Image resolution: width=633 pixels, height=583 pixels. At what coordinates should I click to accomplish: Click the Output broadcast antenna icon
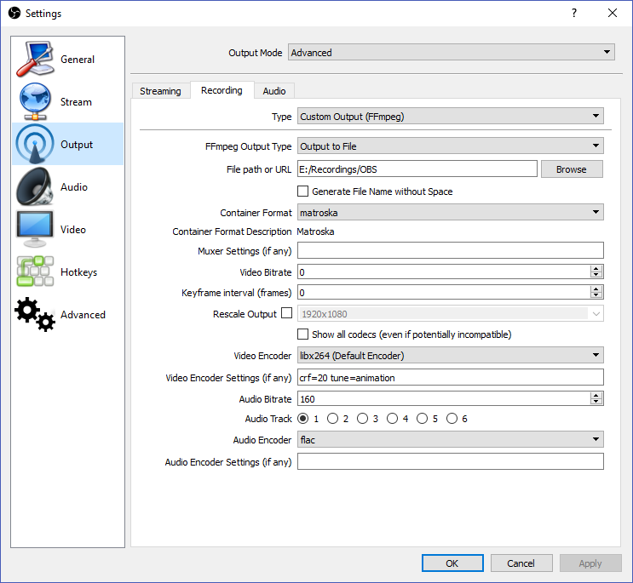coord(35,145)
